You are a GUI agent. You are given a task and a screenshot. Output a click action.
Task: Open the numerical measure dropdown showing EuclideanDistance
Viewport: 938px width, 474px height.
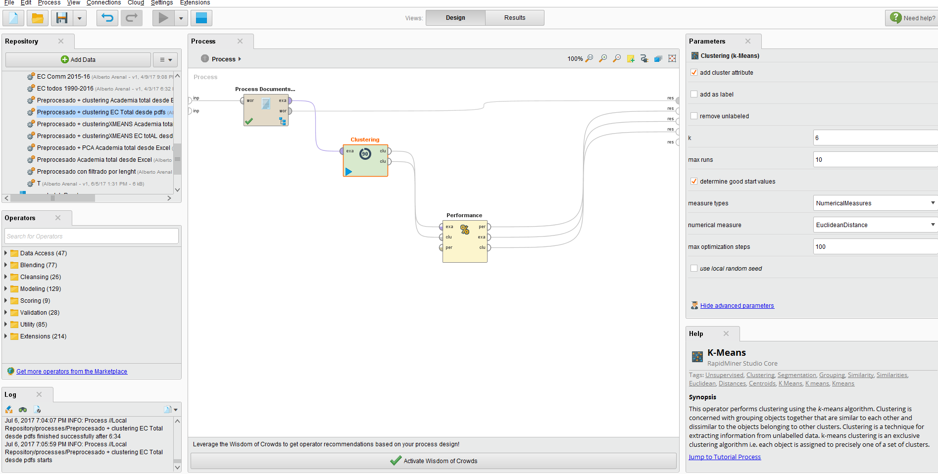point(932,225)
